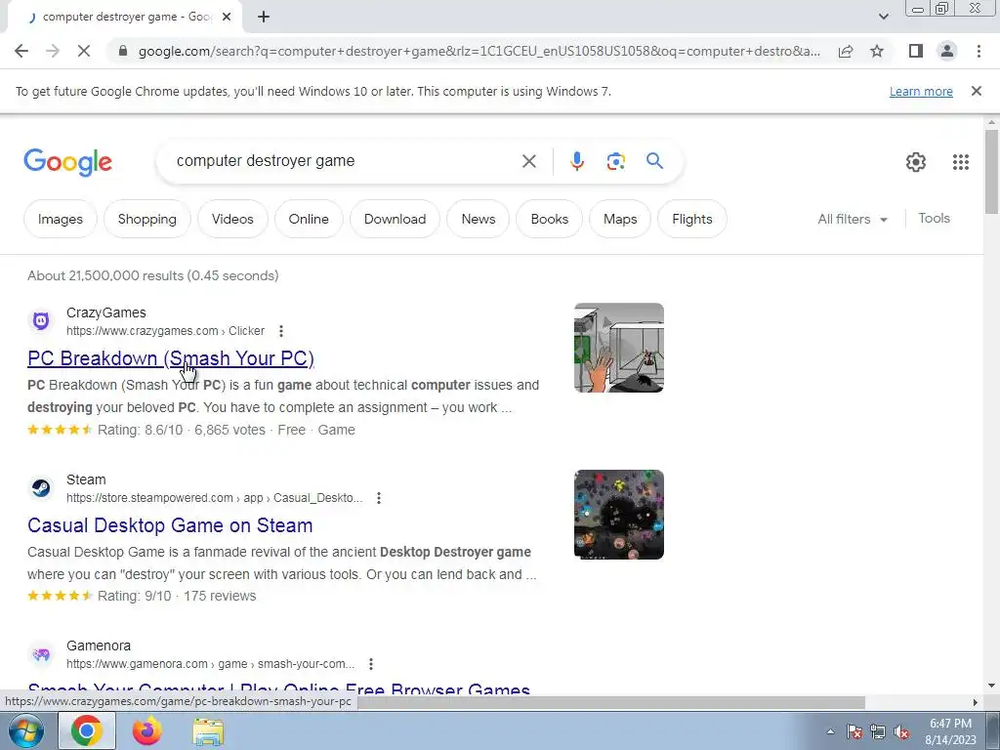Open Casual Desktop Game on Steam result
Image resolution: width=1000 pixels, height=750 pixels.
(x=170, y=525)
